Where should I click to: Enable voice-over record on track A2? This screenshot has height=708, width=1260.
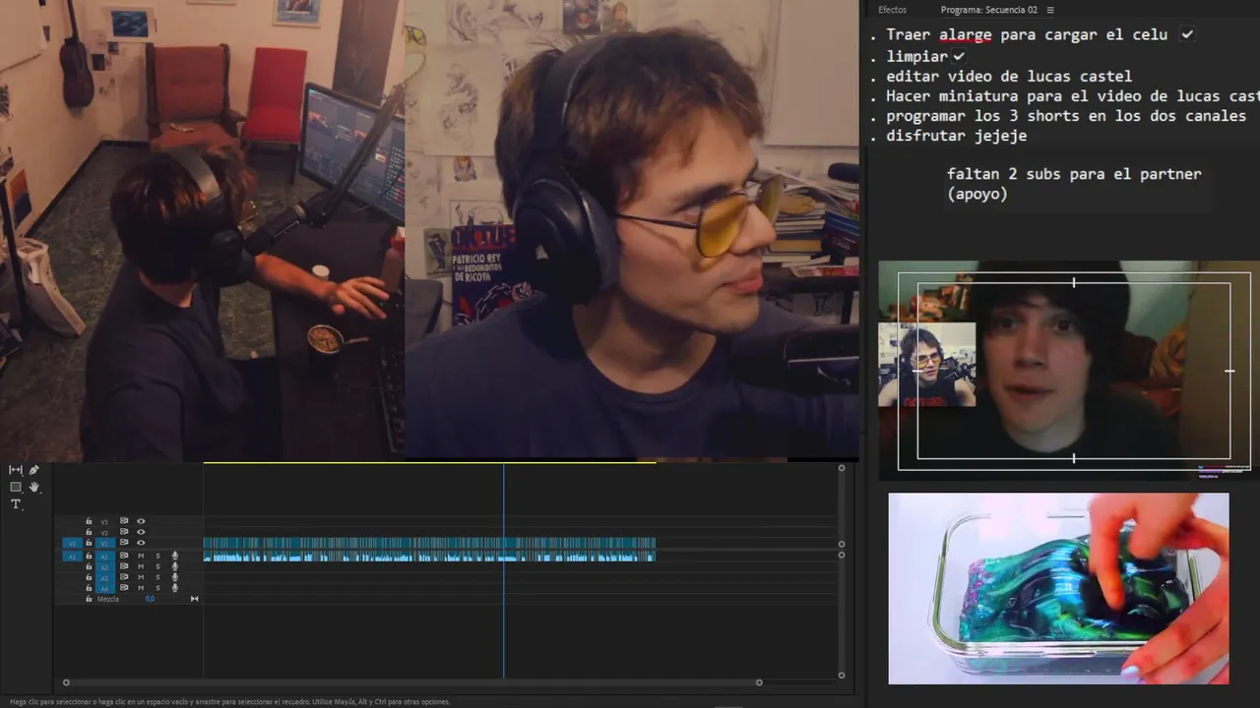(x=175, y=566)
